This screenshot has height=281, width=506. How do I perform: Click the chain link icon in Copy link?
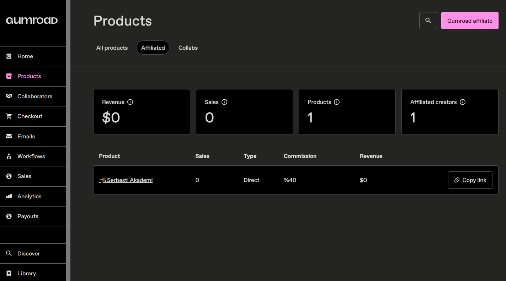(x=457, y=180)
